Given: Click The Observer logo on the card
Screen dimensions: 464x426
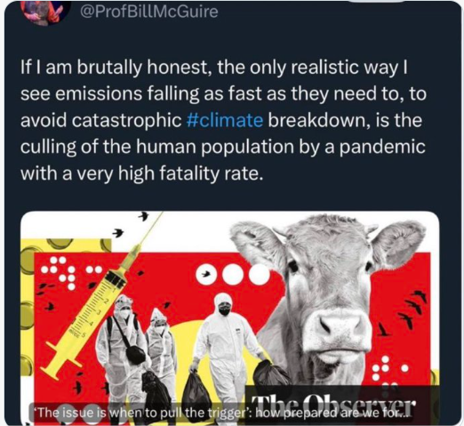Looking at the screenshot, I should 333,405.
